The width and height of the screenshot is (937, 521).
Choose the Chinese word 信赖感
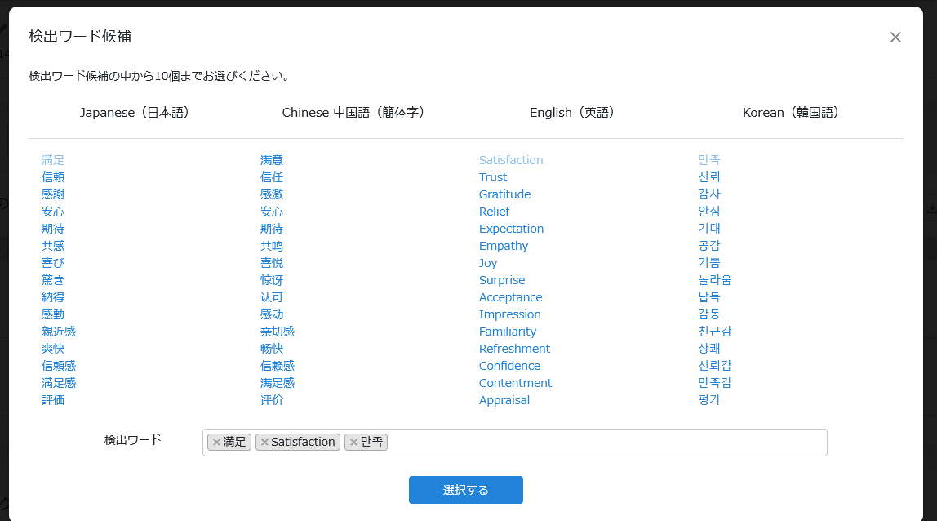click(278, 366)
